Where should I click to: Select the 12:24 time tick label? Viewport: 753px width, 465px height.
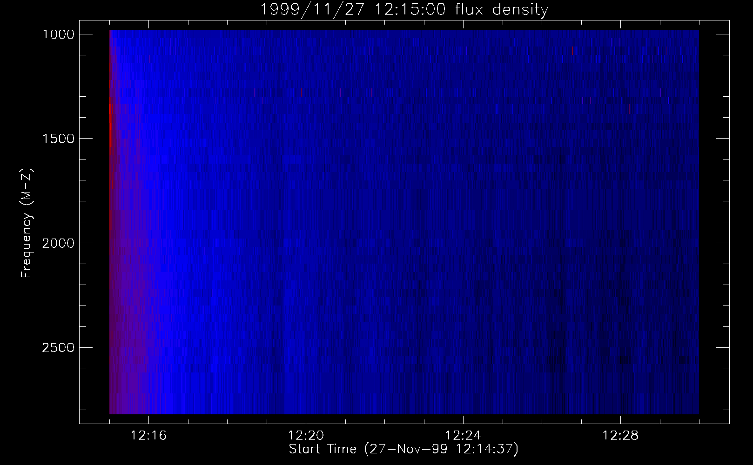pos(463,436)
